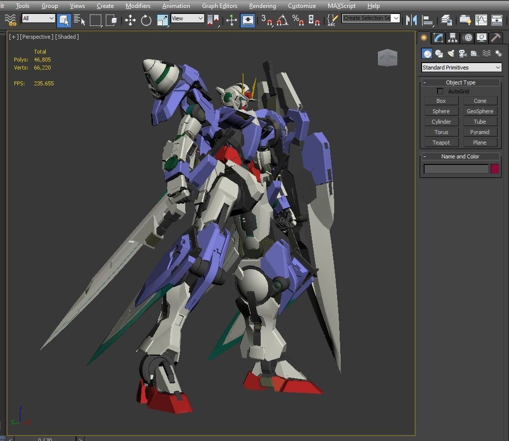Click the object color swatch
Image resolution: width=509 pixels, height=441 pixels.
click(x=495, y=169)
